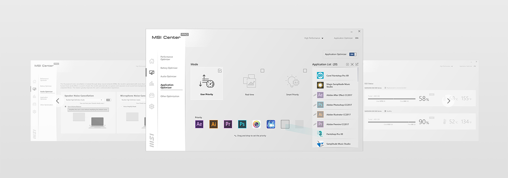The image size is (508, 178).
Task: Select Adobe Illustrator CC2017 in Application List
Action: 335,115
